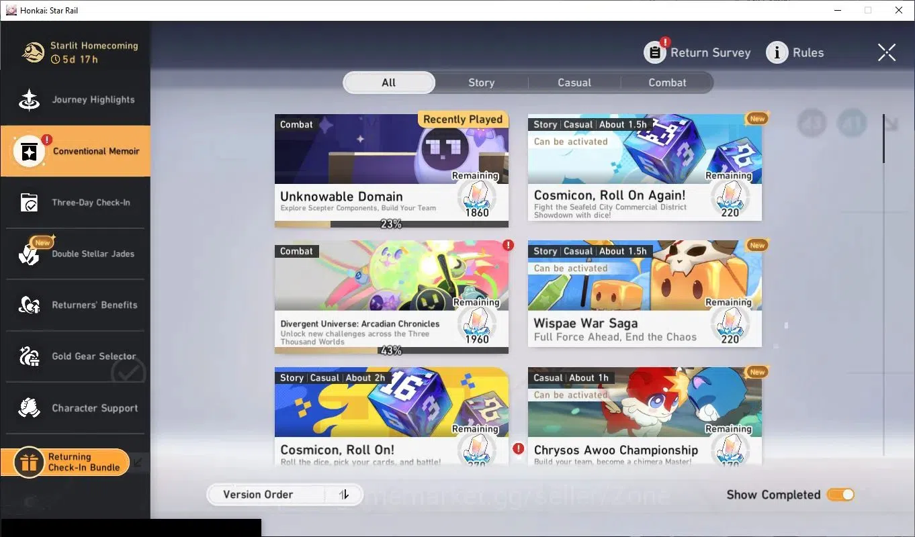Switch to the Combat tab
This screenshot has height=537, width=915.
(x=667, y=83)
